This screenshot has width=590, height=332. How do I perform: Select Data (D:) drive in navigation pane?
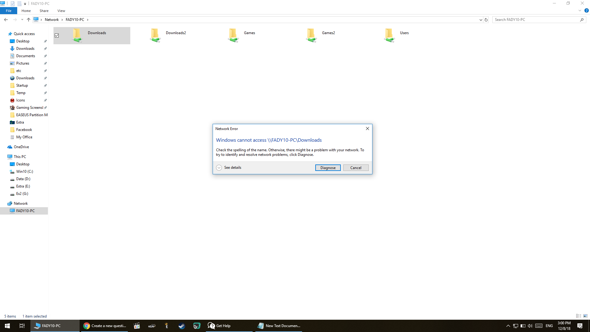coord(23,179)
